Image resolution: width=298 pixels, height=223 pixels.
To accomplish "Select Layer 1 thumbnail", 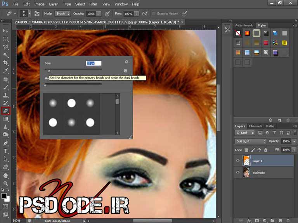I will tap(246, 160).
